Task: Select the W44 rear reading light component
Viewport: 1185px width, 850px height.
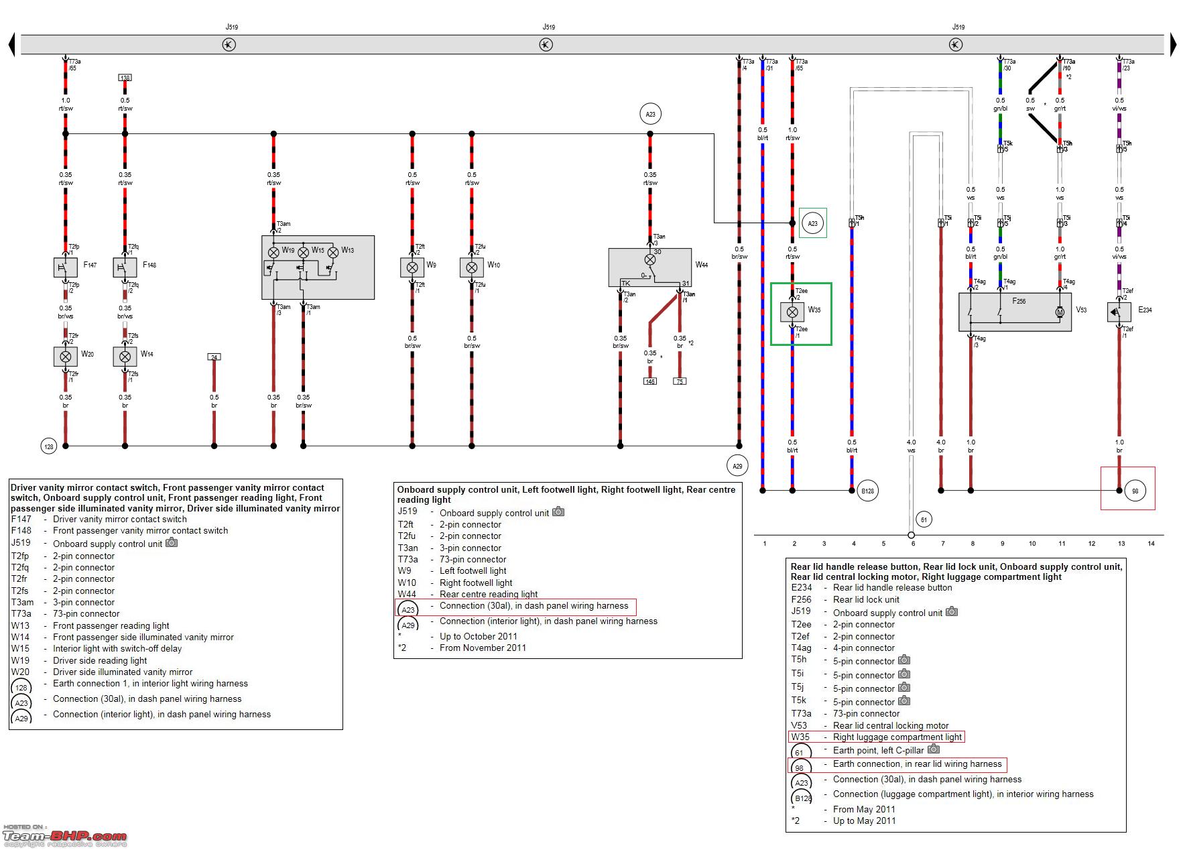Action: pos(649,267)
